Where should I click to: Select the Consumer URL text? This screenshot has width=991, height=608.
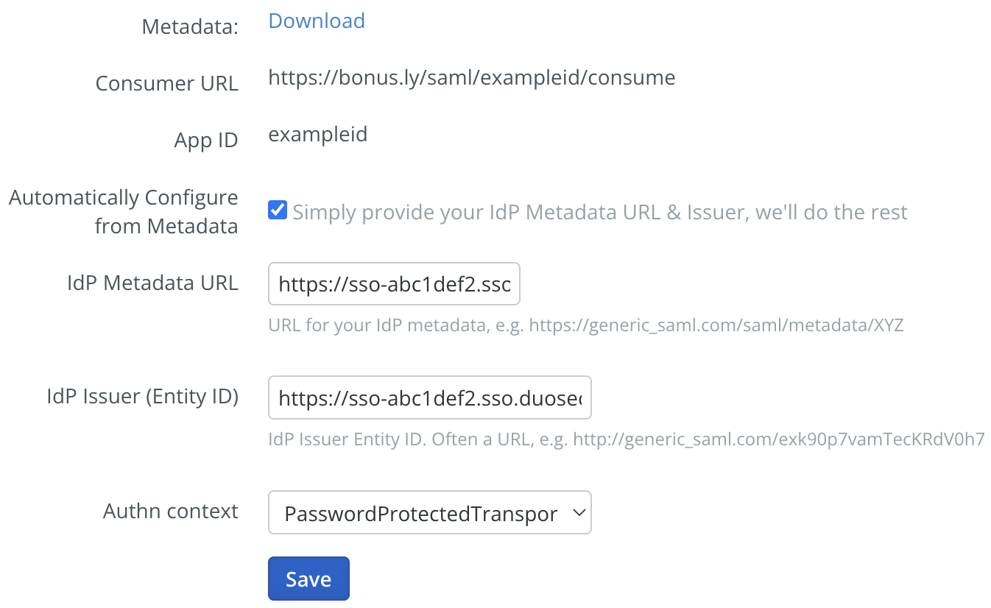click(x=472, y=77)
